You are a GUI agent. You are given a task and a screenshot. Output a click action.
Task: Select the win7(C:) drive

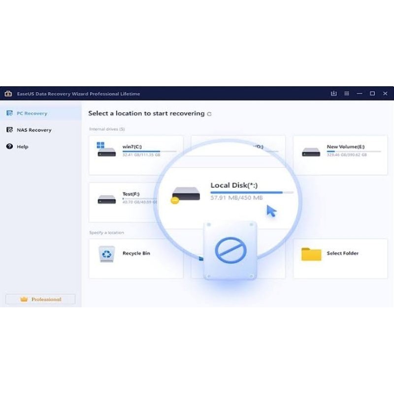point(136,155)
